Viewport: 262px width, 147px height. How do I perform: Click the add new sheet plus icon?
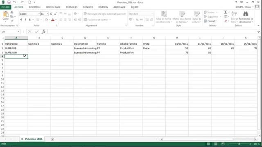click(x=52, y=139)
